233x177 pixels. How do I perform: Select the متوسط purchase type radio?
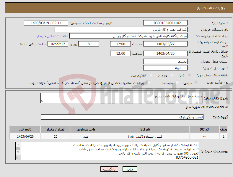177,83
